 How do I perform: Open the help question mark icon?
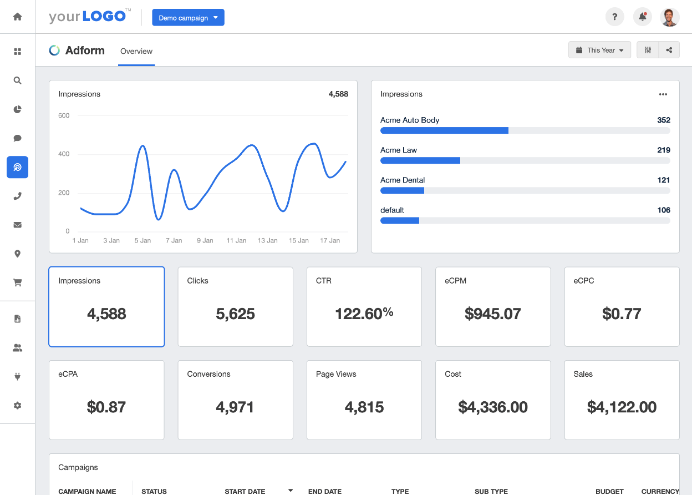click(614, 17)
